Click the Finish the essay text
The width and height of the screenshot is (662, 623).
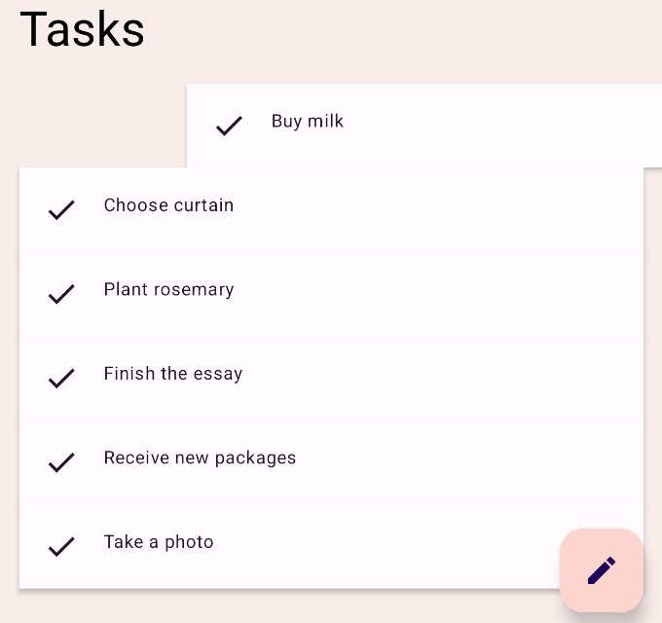[x=172, y=374]
